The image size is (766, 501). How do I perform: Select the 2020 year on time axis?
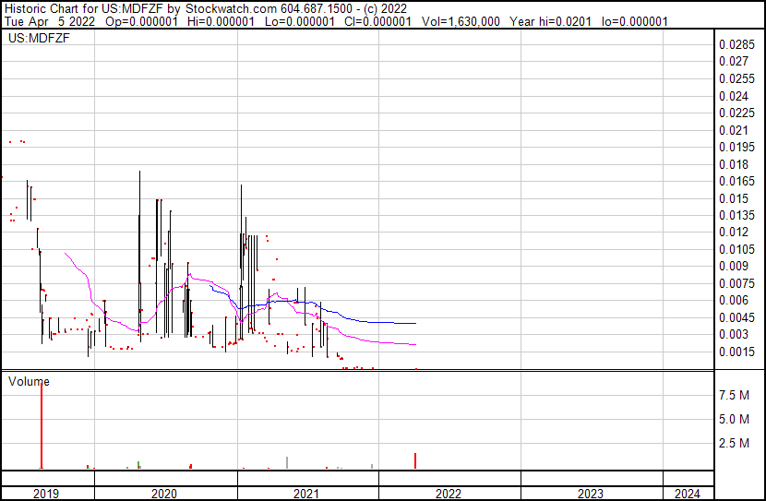pos(164,494)
